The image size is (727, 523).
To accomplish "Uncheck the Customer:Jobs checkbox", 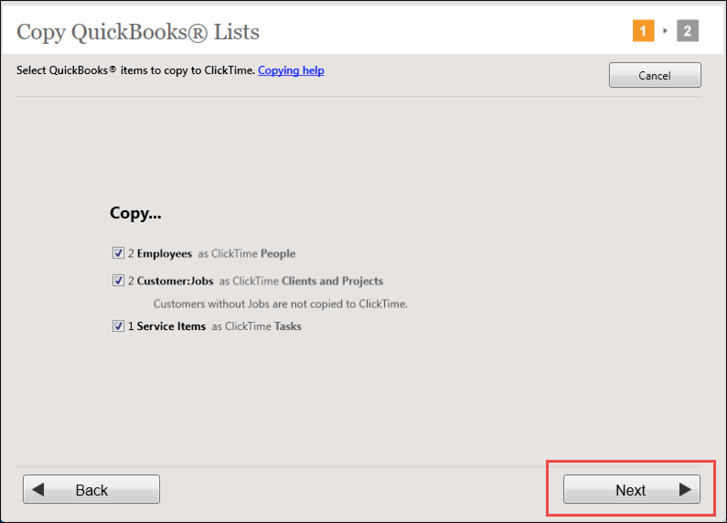I will click(x=118, y=281).
